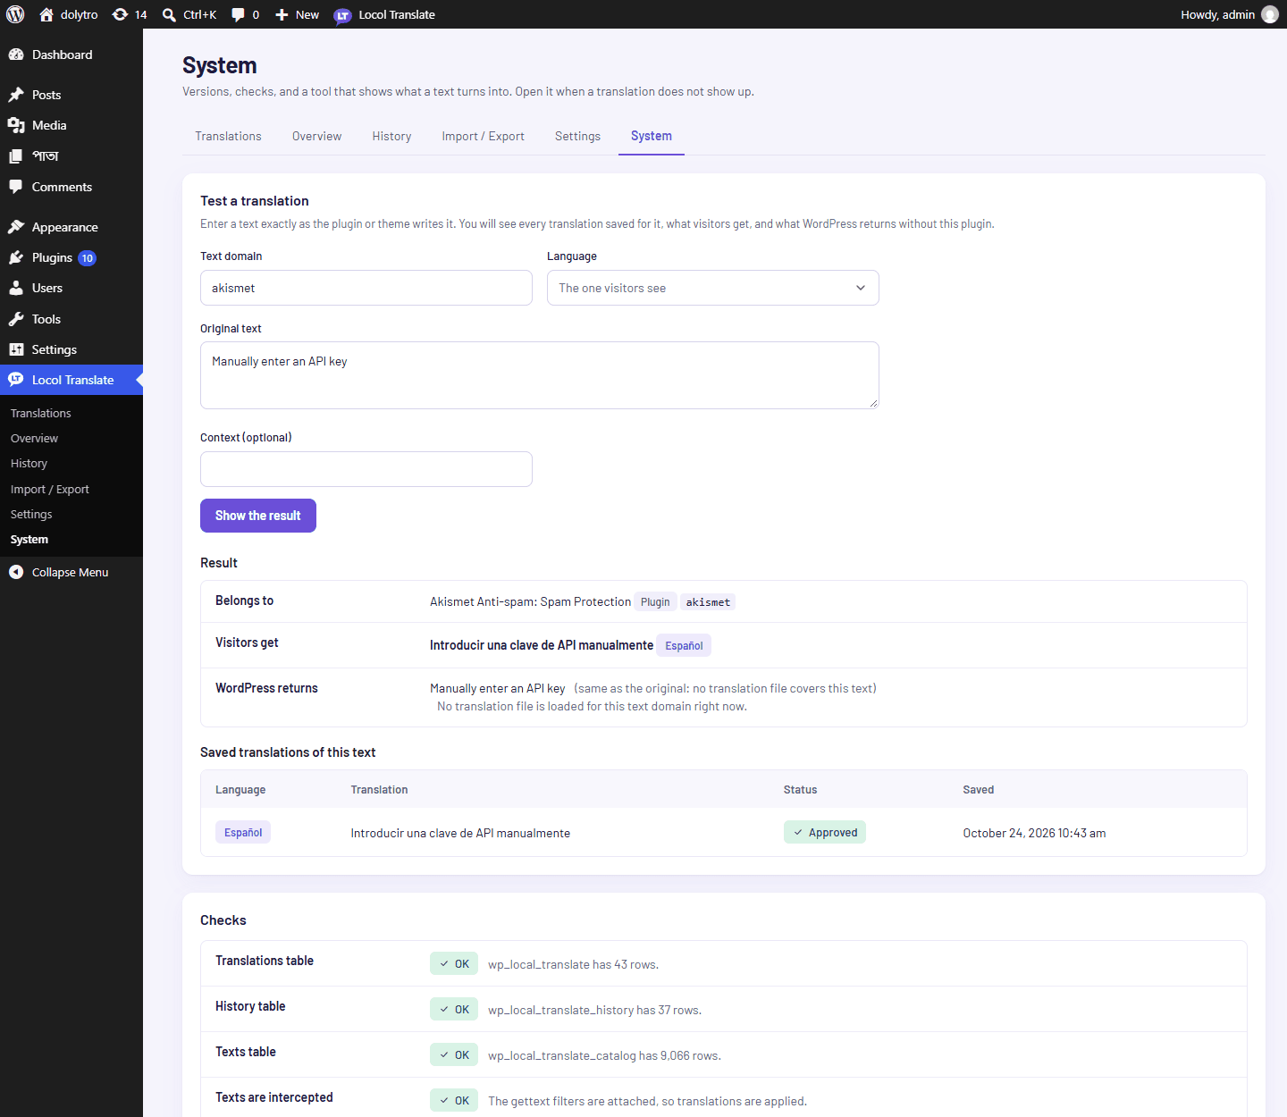The width and height of the screenshot is (1287, 1117).
Task: Open Overview in sidebar submenu
Action: [35, 438]
